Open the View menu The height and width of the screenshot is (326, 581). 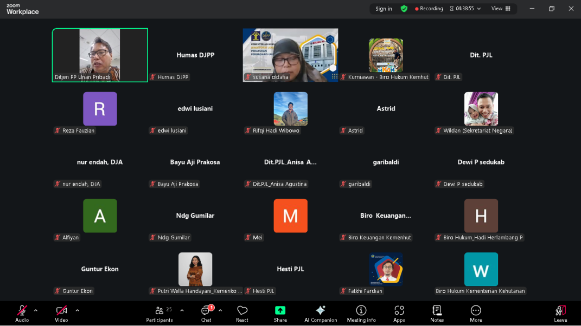click(x=499, y=9)
